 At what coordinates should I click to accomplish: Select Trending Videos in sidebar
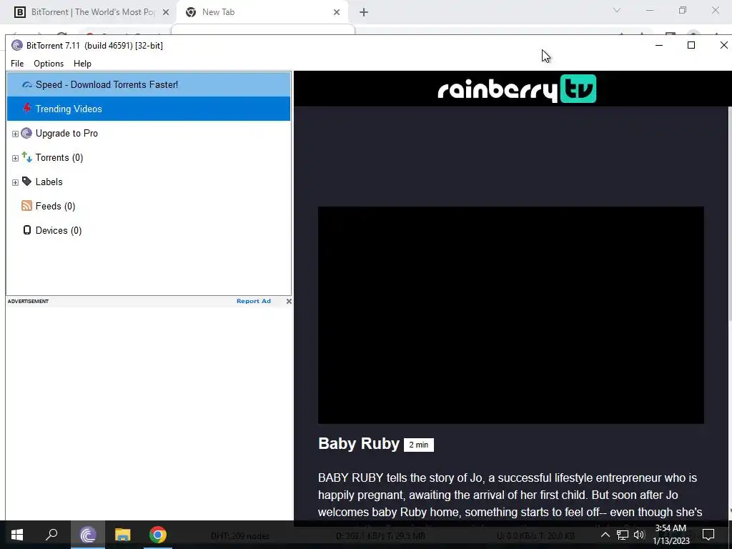[x=149, y=109]
